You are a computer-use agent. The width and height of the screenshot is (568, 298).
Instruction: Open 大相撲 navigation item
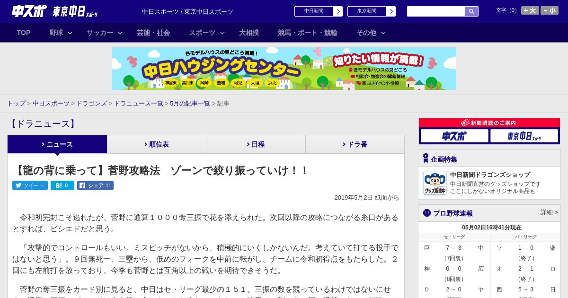(249, 33)
